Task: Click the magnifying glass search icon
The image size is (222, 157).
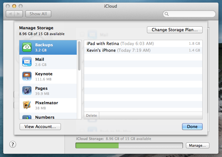Action: pos(167,14)
